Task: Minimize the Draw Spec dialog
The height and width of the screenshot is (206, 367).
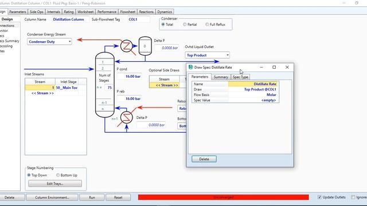Action: [261, 68]
